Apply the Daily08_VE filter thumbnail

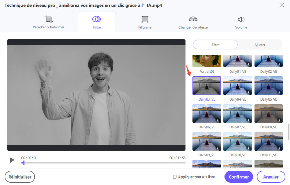click(x=269, y=113)
